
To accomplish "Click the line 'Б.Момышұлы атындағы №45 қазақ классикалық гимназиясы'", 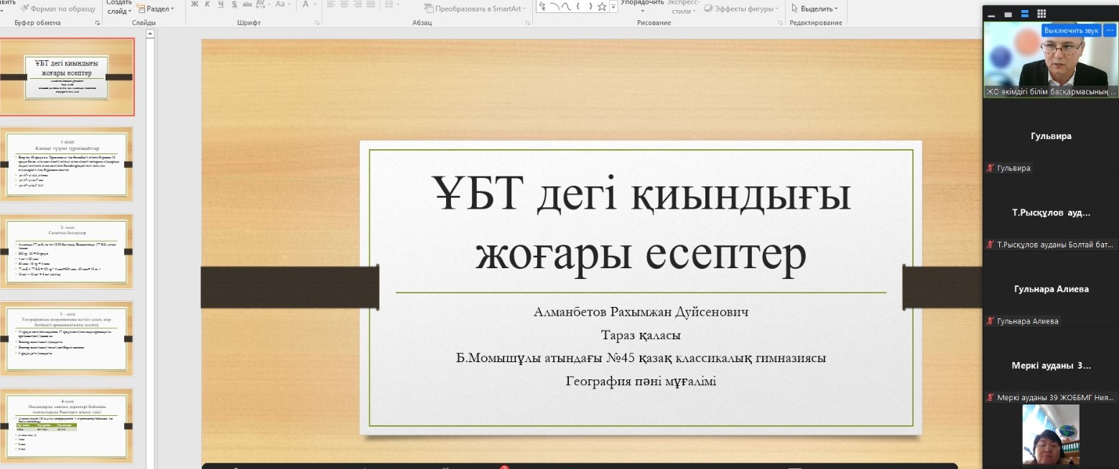I will coord(641,358).
